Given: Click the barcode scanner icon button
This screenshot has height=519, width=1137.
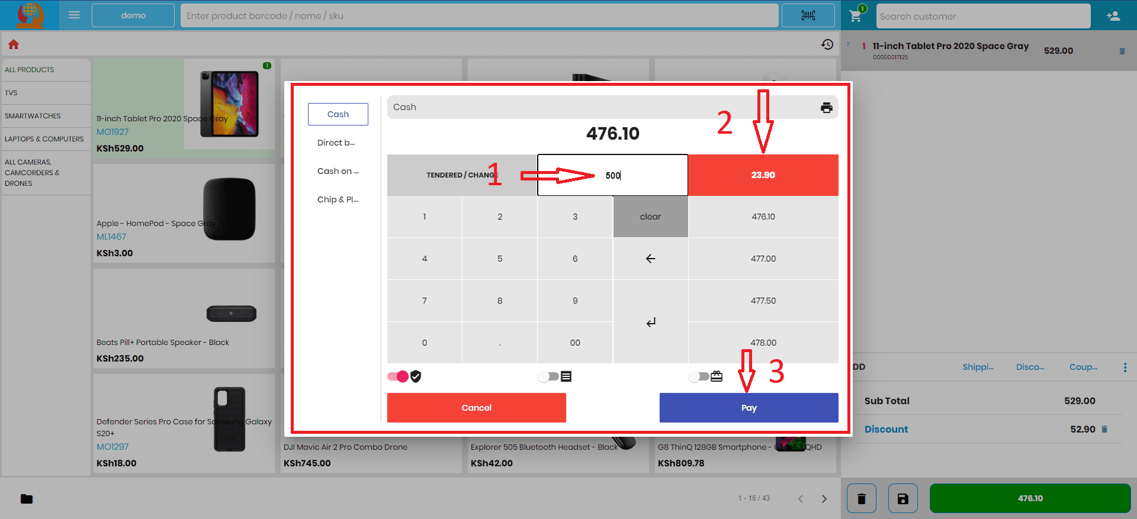Looking at the screenshot, I should tap(808, 15).
